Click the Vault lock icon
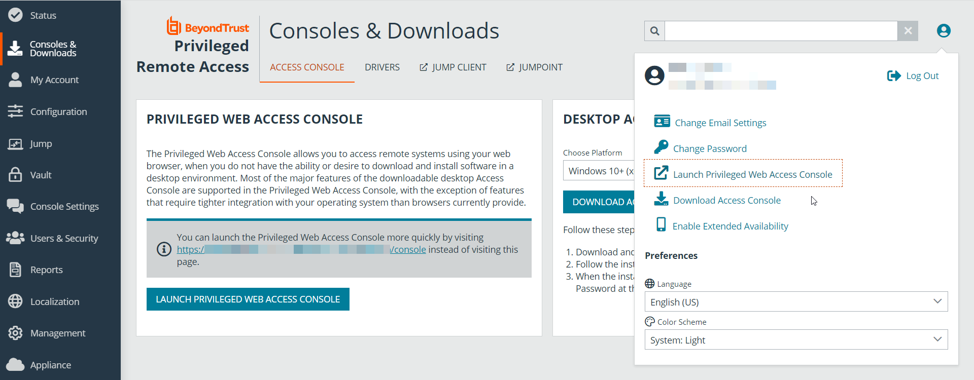The width and height of the screenshot is (974, 380). [x=15, y=174]
